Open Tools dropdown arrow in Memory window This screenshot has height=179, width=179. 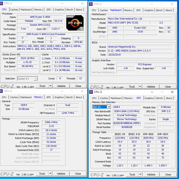coord(50,174)
